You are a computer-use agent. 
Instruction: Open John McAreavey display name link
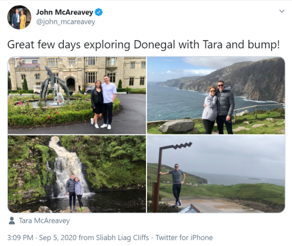pyautogui.click(x=64, y=13)
